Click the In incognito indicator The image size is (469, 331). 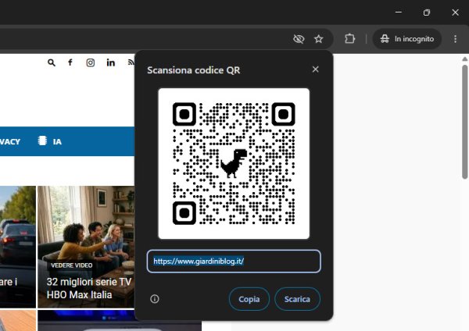(406, 39)
